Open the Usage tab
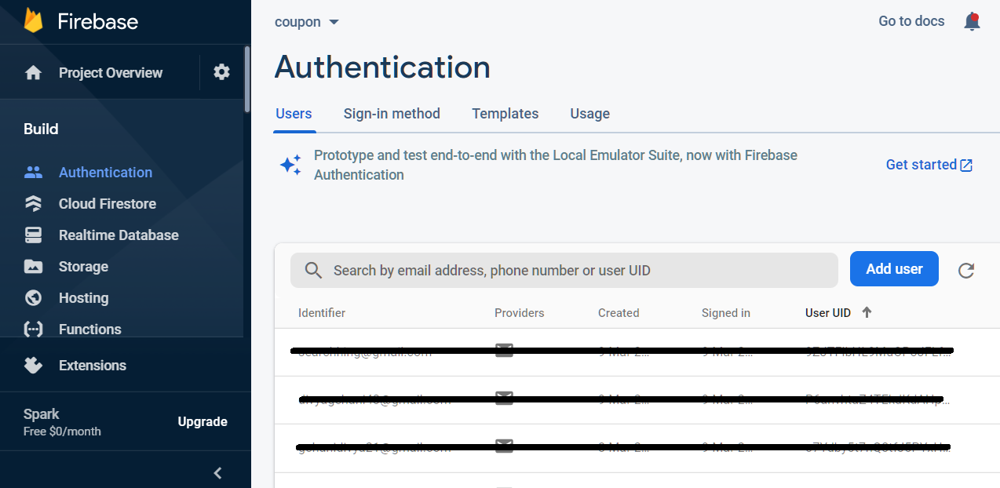Image resolution: width=1000 pixels, height=488 pixels. click(589, 114)
